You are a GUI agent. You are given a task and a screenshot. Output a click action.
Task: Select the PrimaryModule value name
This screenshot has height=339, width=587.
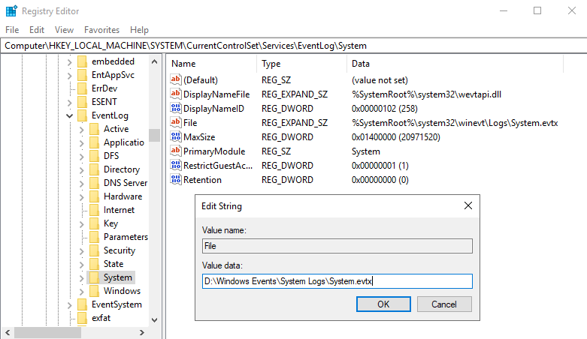point(214,151)
